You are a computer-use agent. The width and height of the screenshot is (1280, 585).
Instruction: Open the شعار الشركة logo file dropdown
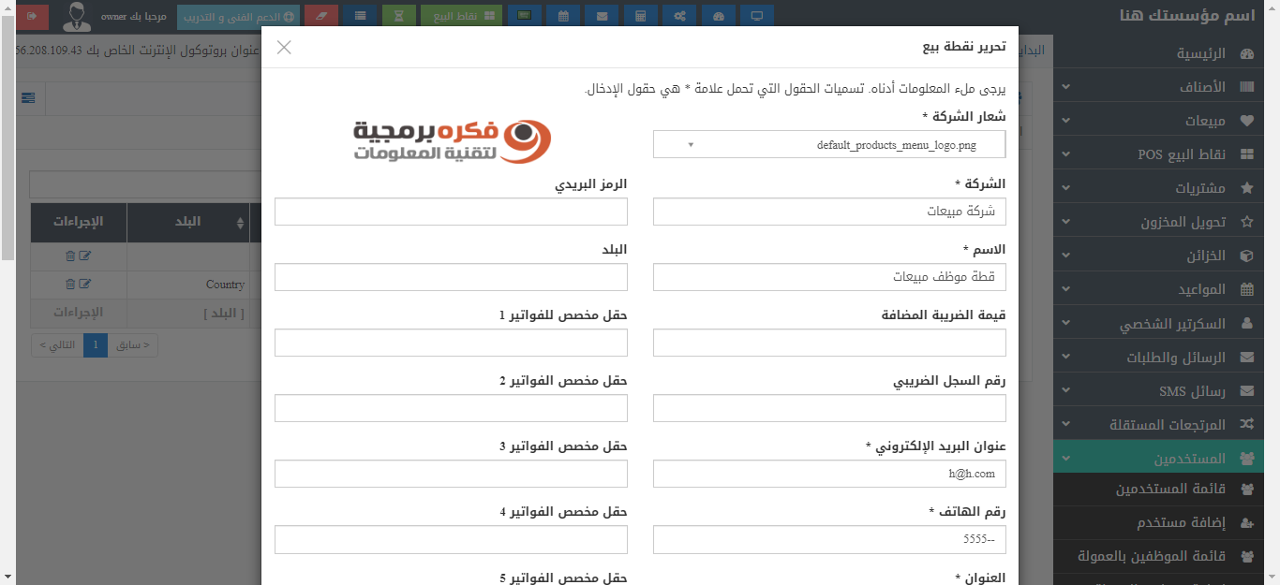[x=828, y=145]
